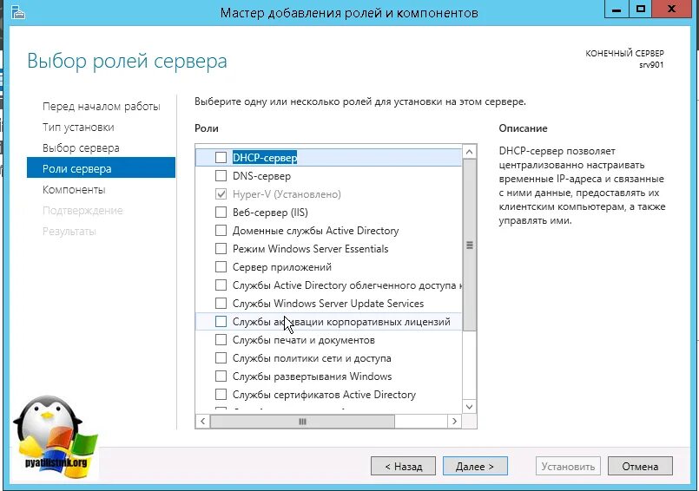Click the Hyper-V (Установлено) checkbox
The height and width of the screenshot is (491, 699).
click(221, 193)
